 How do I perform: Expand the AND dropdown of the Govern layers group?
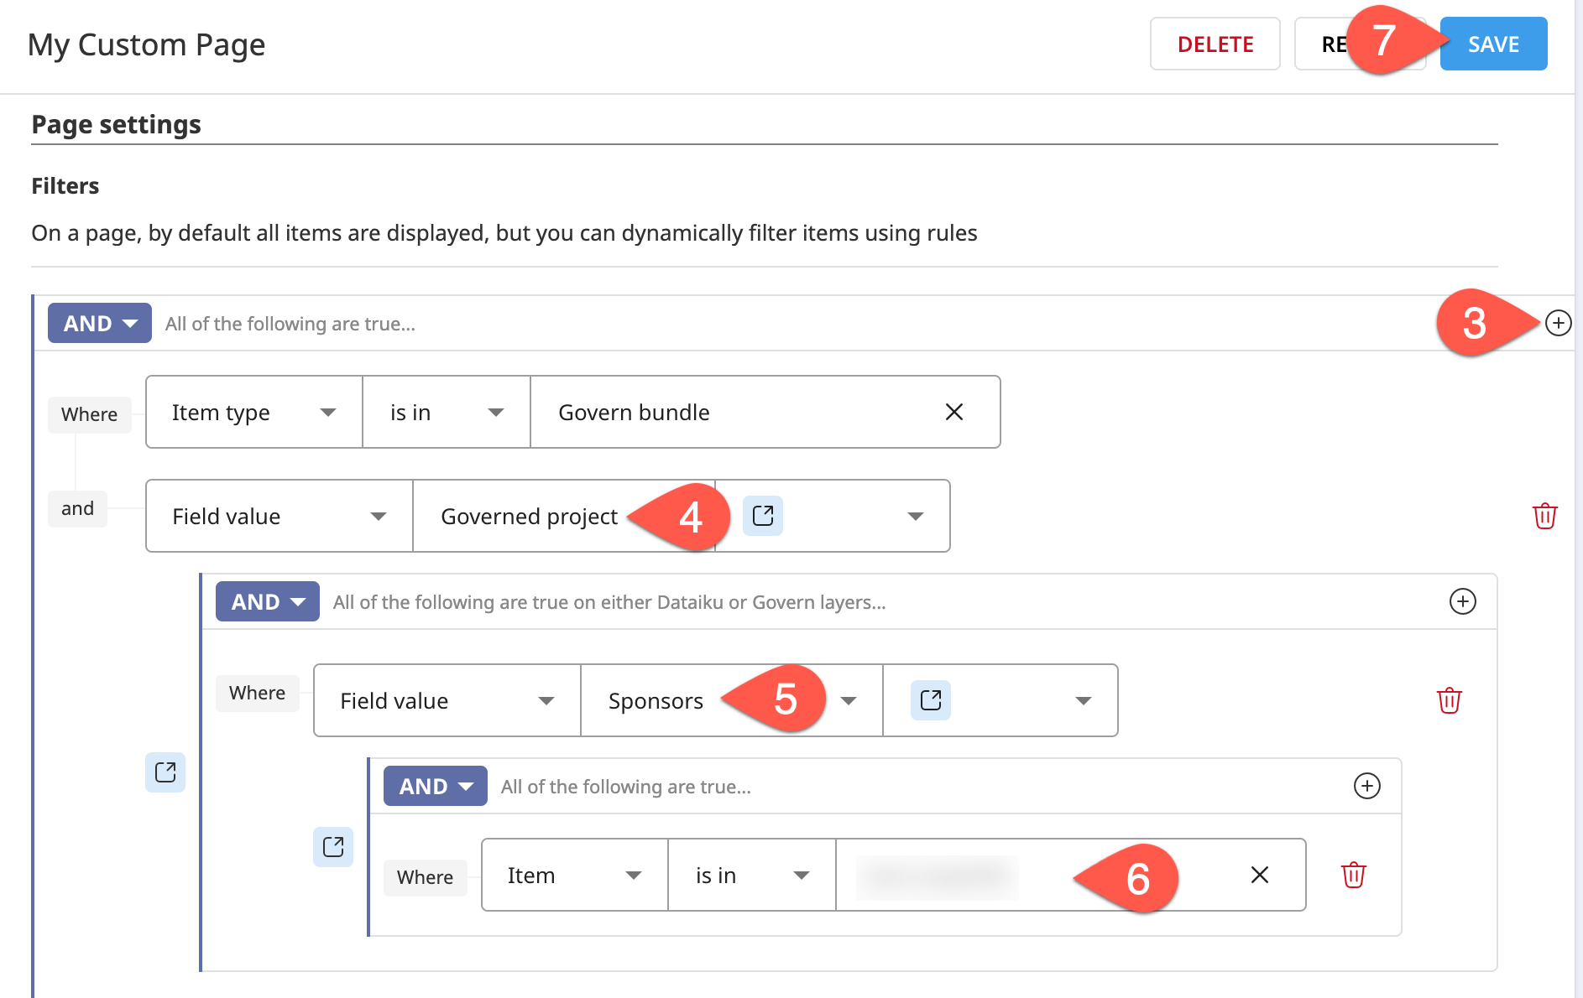267,601
